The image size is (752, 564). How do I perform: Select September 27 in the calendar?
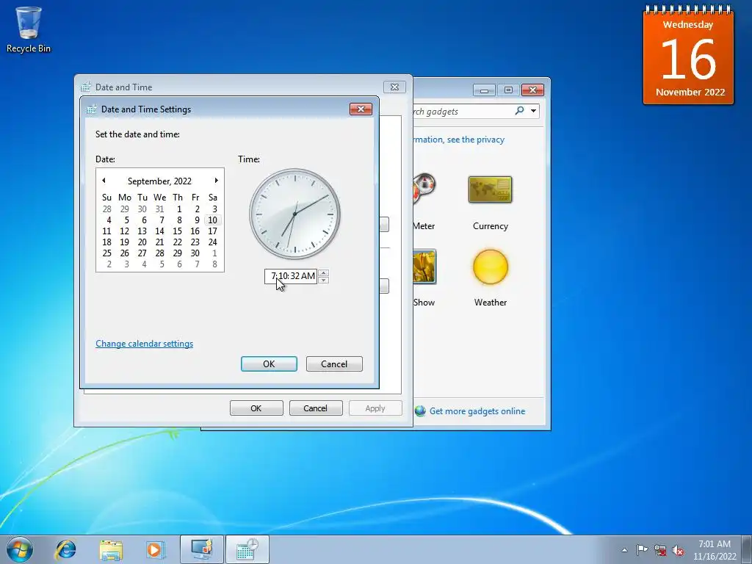click(142, 253)
